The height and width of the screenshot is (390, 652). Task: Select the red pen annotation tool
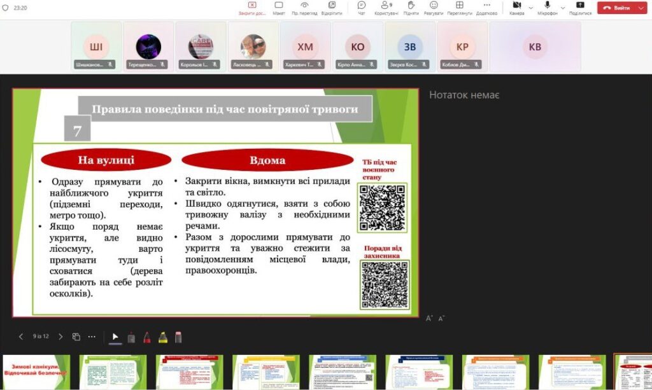(146, 337)
